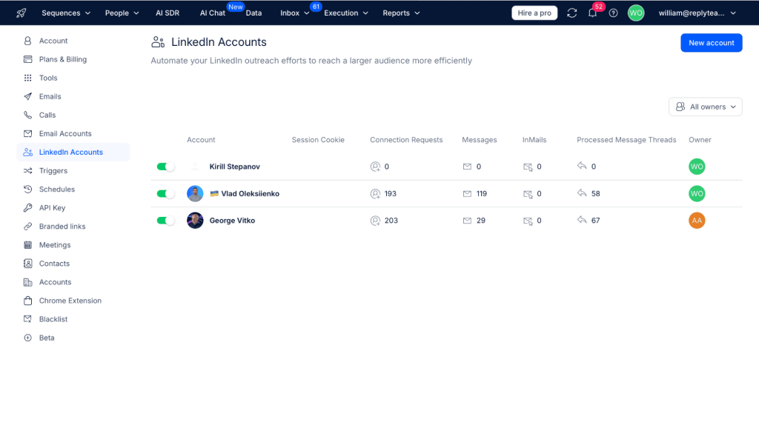Click the Schedules clock icon
This screenshot has height=422, width=759.
coord(27,189)
